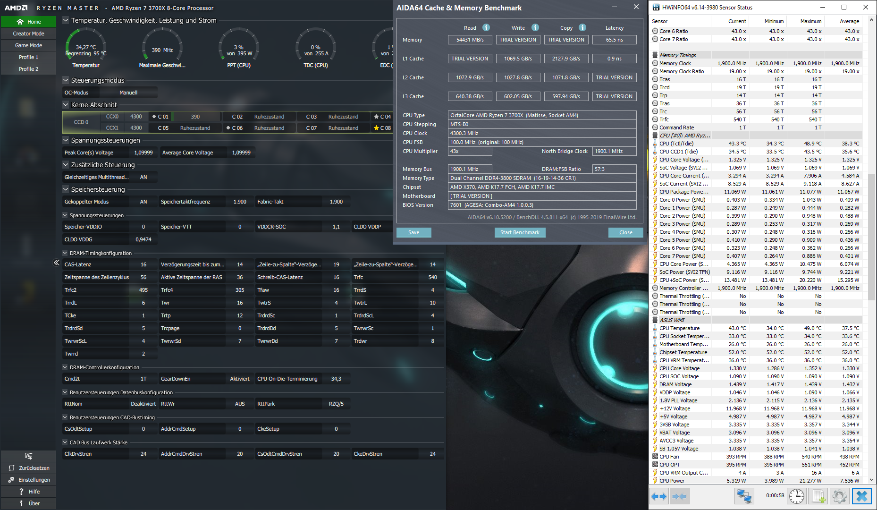The height and width of the screenshot is (510, 877).
Task: Click the dot indicator beside core C 01
Action: pos(154,117)
